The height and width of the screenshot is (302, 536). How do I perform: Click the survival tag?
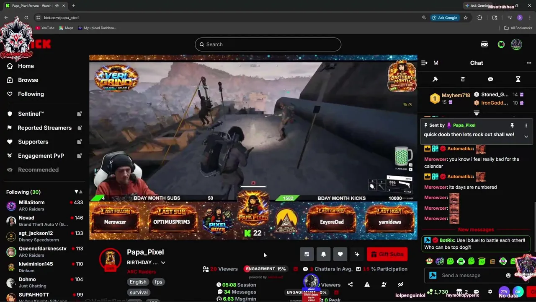pos(139,292)
